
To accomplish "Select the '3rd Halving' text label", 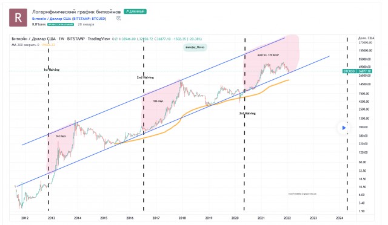I will click(247, 113).
